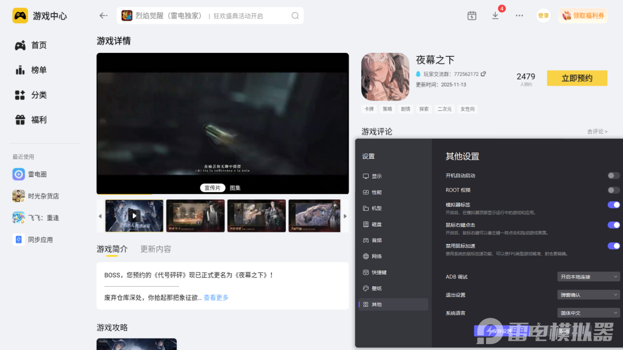The width and height of the screenshot is (623, 350).
Task: Play the trailer video thumbnail in the carousel
Action: (134, 216)
